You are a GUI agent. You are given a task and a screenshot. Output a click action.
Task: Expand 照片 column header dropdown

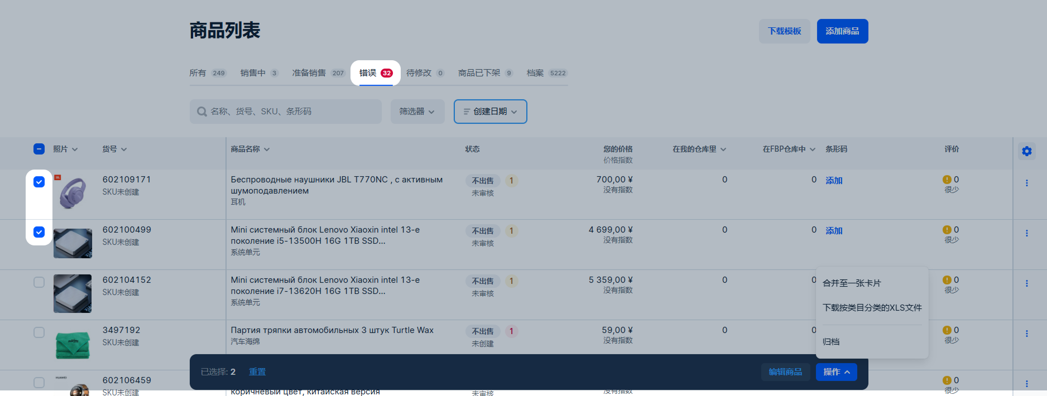(75, 149)
